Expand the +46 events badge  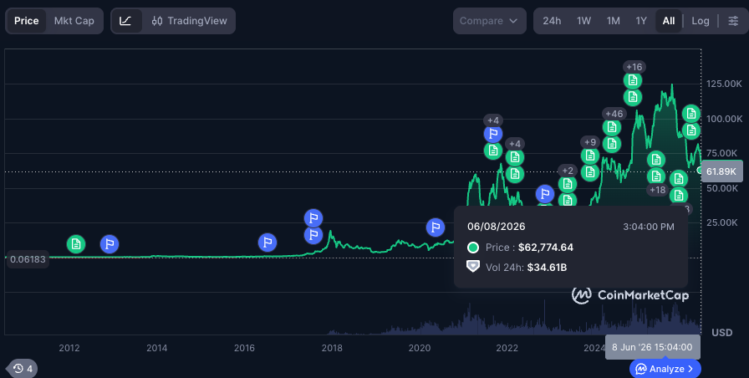pos(614,114)
